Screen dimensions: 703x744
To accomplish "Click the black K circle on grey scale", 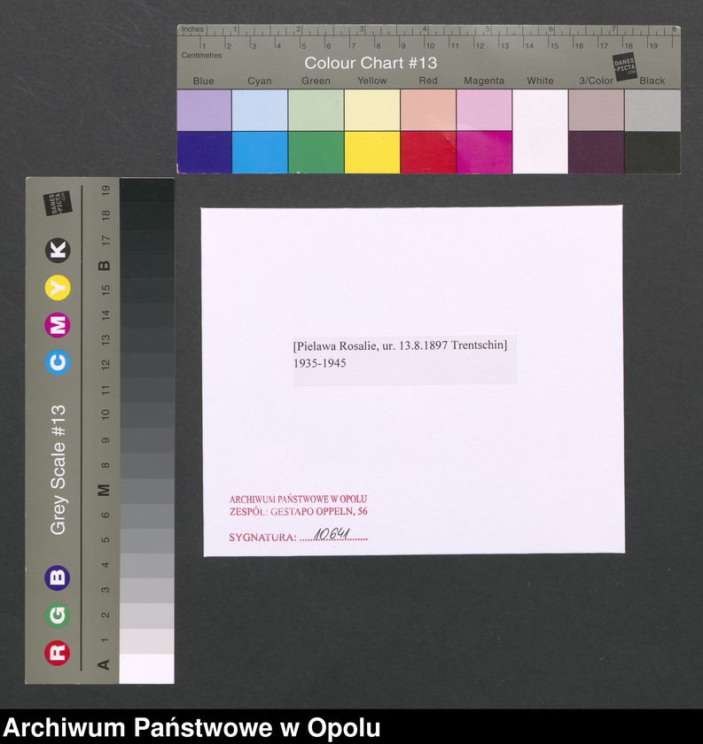I will click(58, 251).
